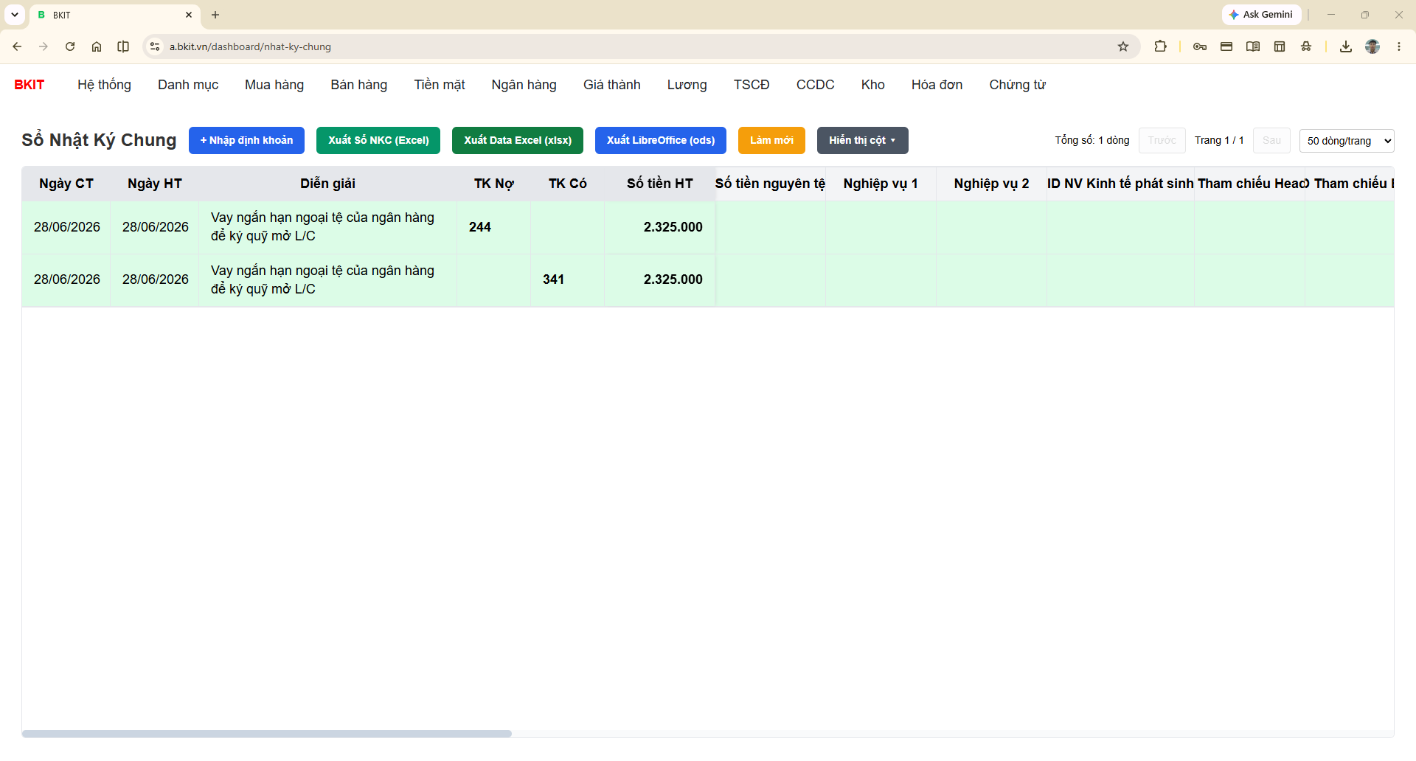The width and height of the screenshot is (1416, 761).
Task: Click the Trang 1 / 1 page indicator
Action: [x=1219, y=140]
